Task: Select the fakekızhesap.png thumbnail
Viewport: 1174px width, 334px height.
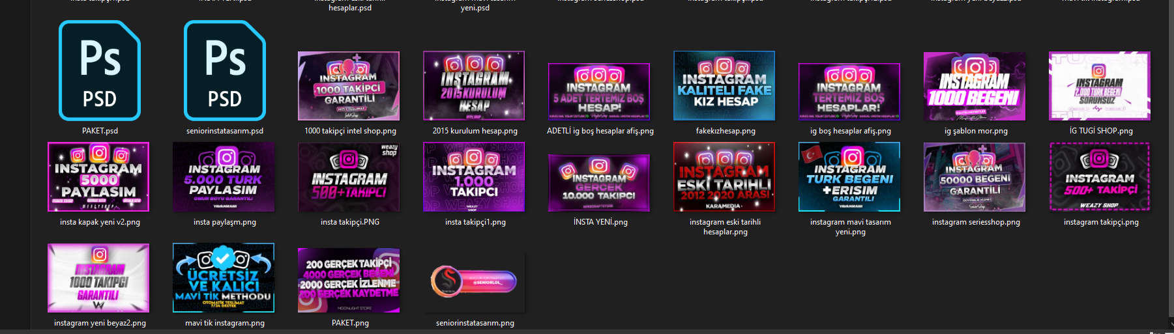Action: (x=724, y=86)
